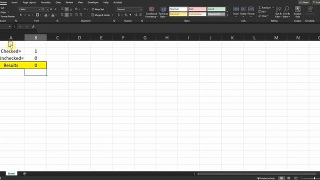Click Display Settings in status bar
Viewport: 320px width, 180px height.
265,178
